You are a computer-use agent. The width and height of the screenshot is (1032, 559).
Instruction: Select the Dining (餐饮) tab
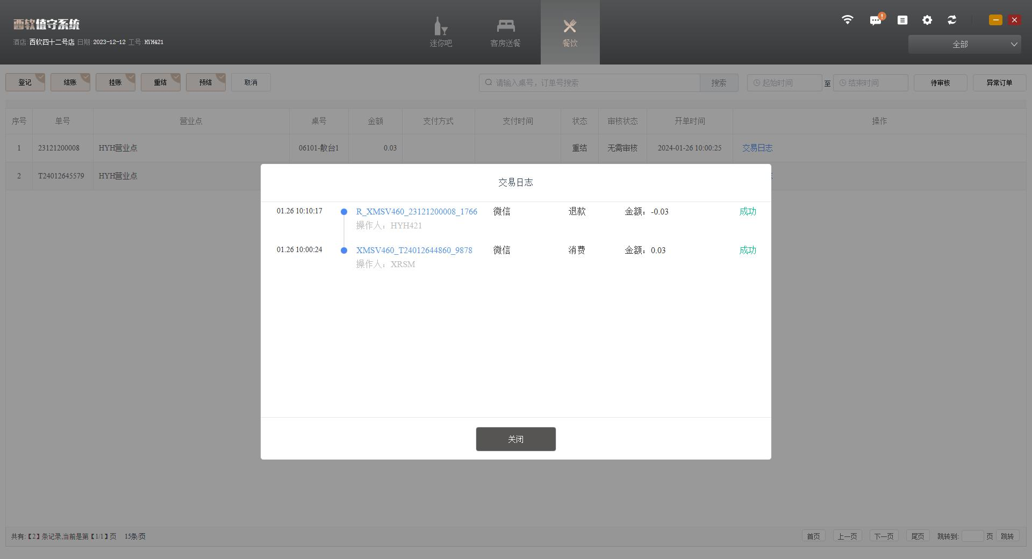click(x=570, y=32)
